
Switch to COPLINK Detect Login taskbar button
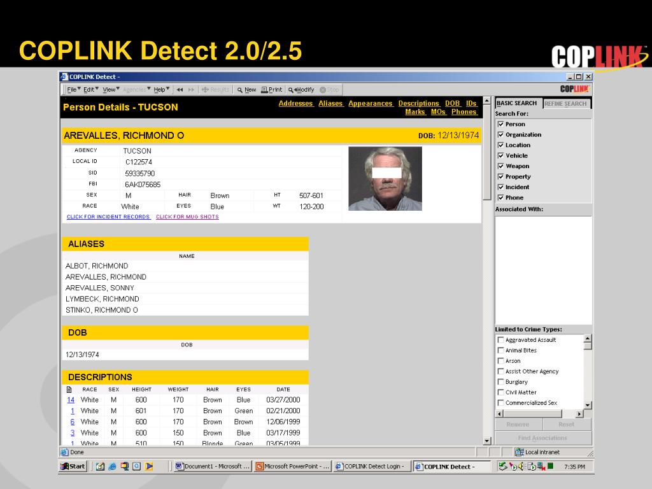(372, 467)
